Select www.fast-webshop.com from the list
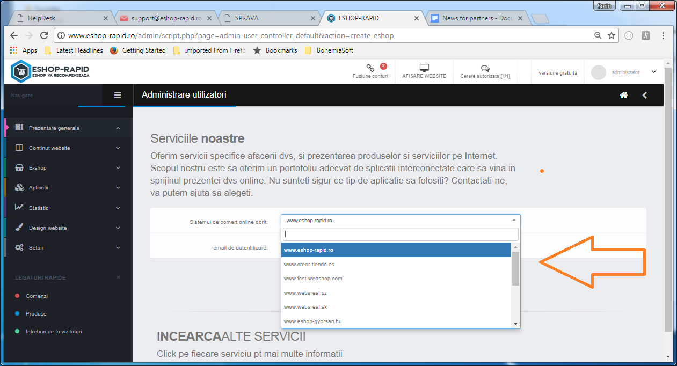This screenshot has height=366, width=677. pyautogui.click(x=396, y=279)
